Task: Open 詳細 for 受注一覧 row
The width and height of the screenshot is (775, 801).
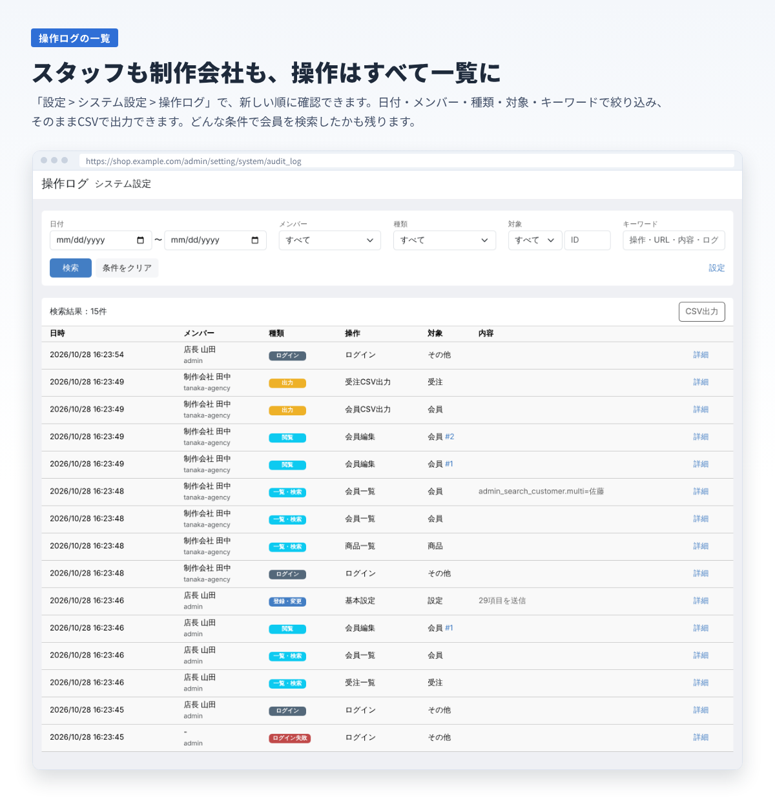Action: pos(701,683)
